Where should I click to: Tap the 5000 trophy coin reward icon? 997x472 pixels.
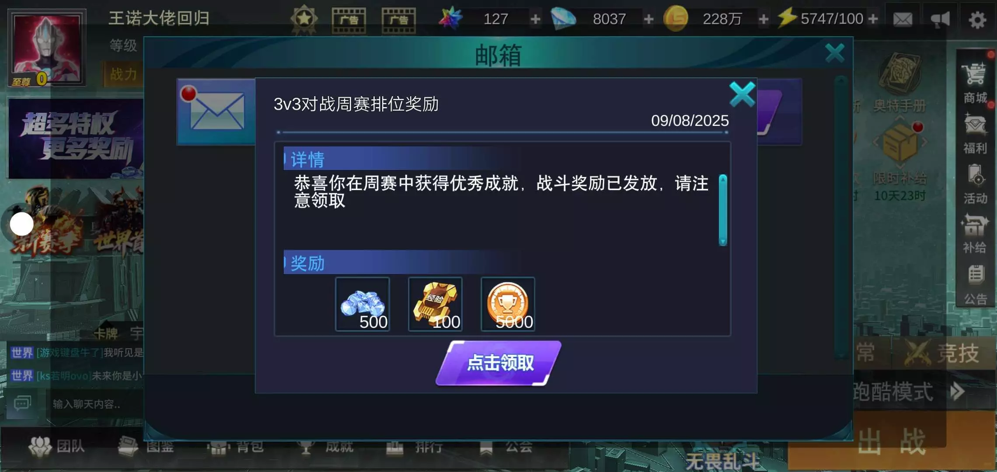tap(508, 304)
